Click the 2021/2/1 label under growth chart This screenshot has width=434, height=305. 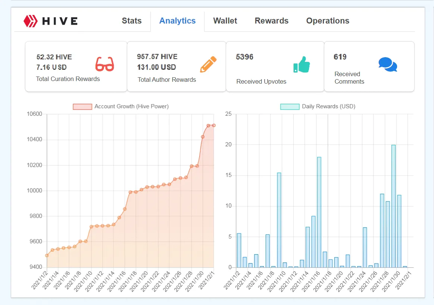(206, 280)
